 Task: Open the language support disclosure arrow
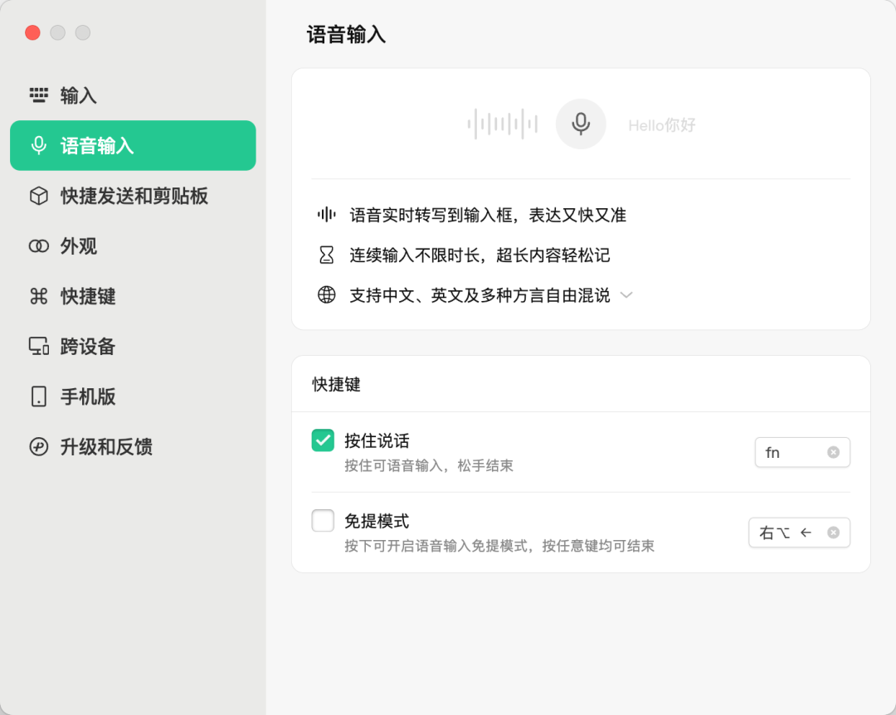point(626,294)
